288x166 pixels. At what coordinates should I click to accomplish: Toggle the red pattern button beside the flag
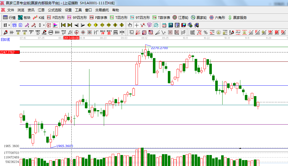(x=49, y=25)
